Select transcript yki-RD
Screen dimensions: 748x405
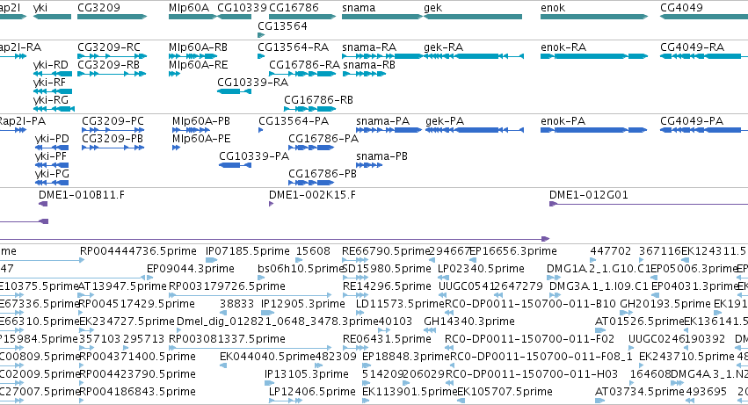(51, 65)
